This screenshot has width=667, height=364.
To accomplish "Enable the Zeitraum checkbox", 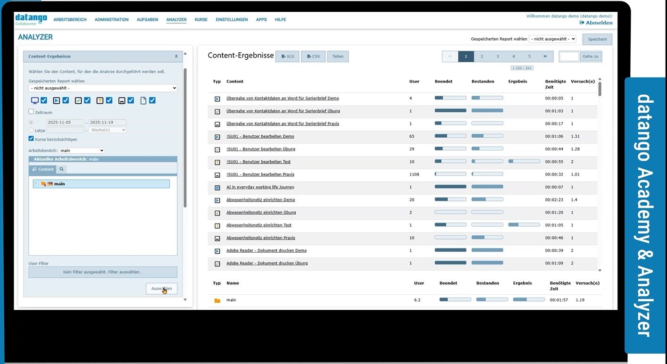I will pyautogui.click(x=31, y=112).
